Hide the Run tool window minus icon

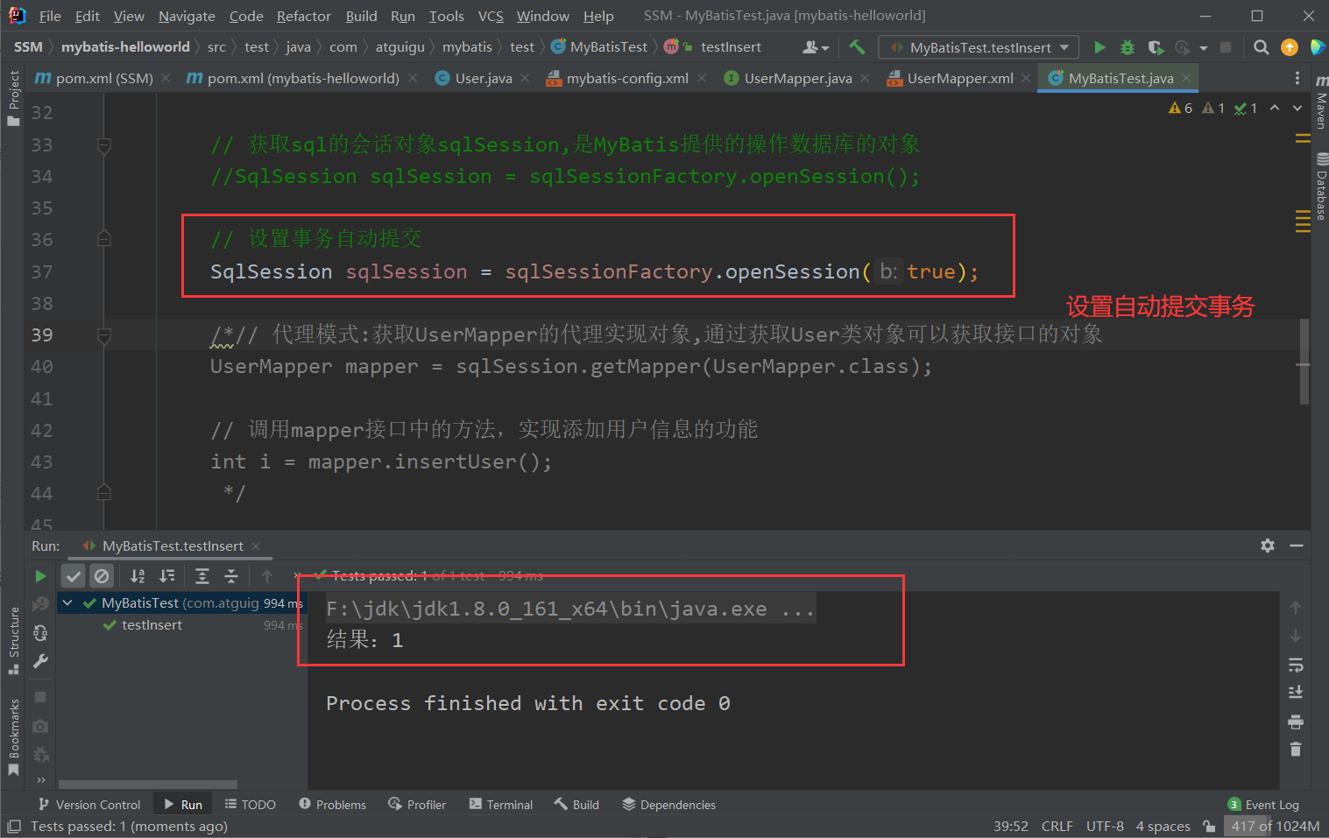pos(1297,546)
